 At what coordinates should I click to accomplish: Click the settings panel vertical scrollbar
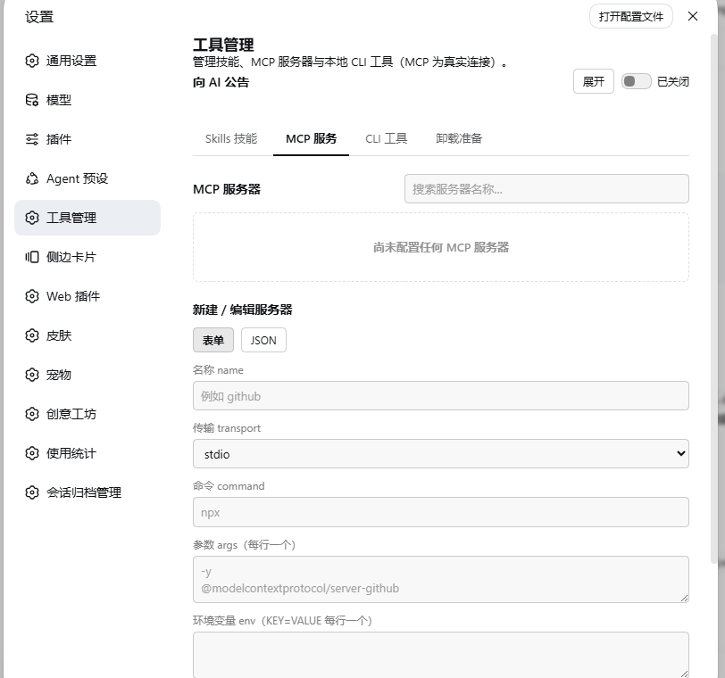pos(714,298)
